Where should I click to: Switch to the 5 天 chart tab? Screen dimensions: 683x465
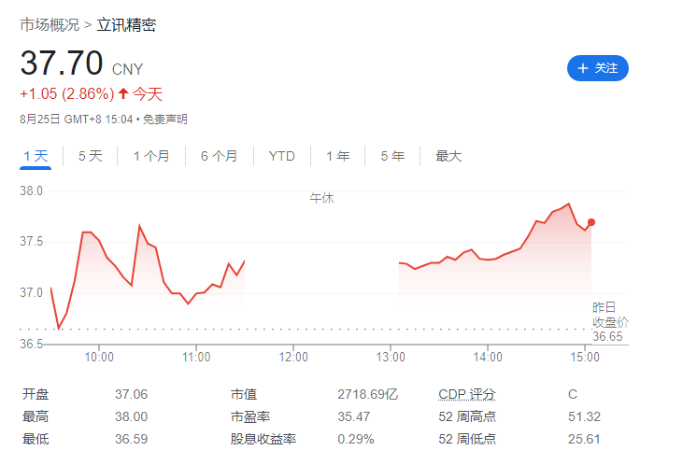click(x=91, y=156)
